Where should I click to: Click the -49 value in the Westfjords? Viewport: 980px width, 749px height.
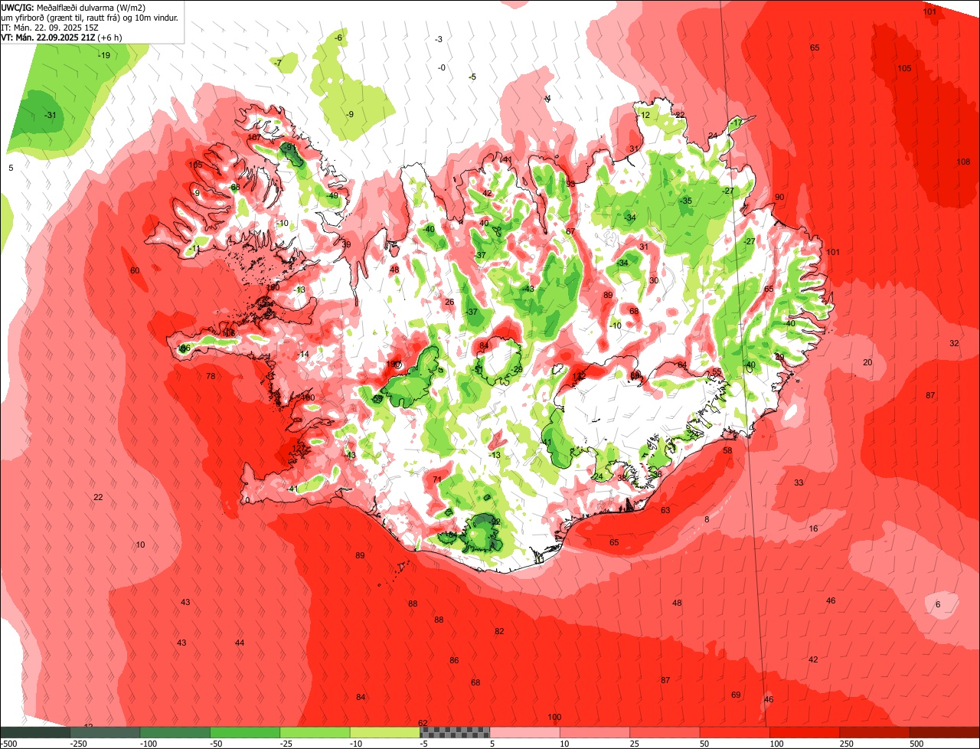(332, 195)
